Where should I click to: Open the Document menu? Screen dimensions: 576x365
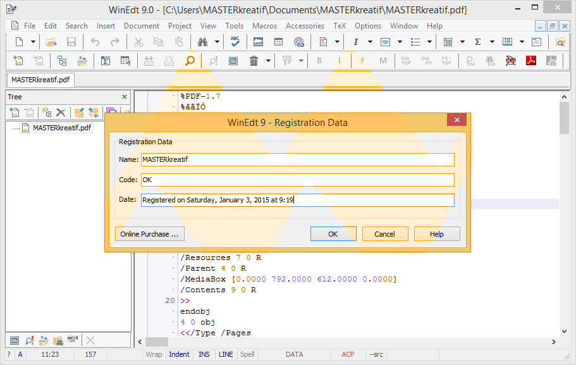point(142,26)
